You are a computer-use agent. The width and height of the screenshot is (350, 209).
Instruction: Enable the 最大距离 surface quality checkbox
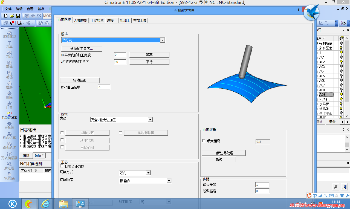(x=204, y=141)
